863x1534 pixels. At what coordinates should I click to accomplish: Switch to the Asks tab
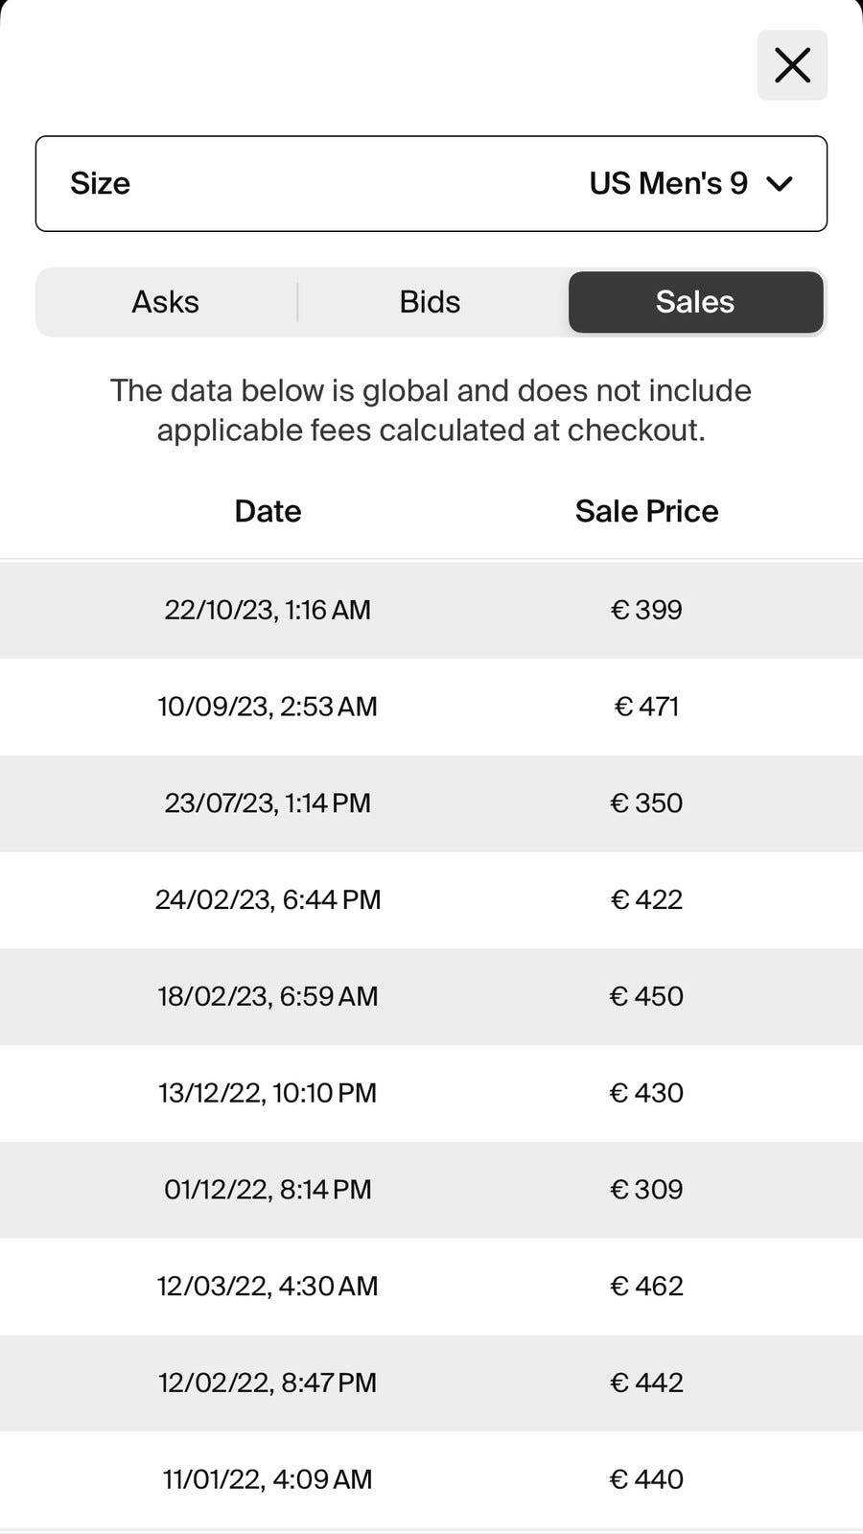click(x=165, y=302)
